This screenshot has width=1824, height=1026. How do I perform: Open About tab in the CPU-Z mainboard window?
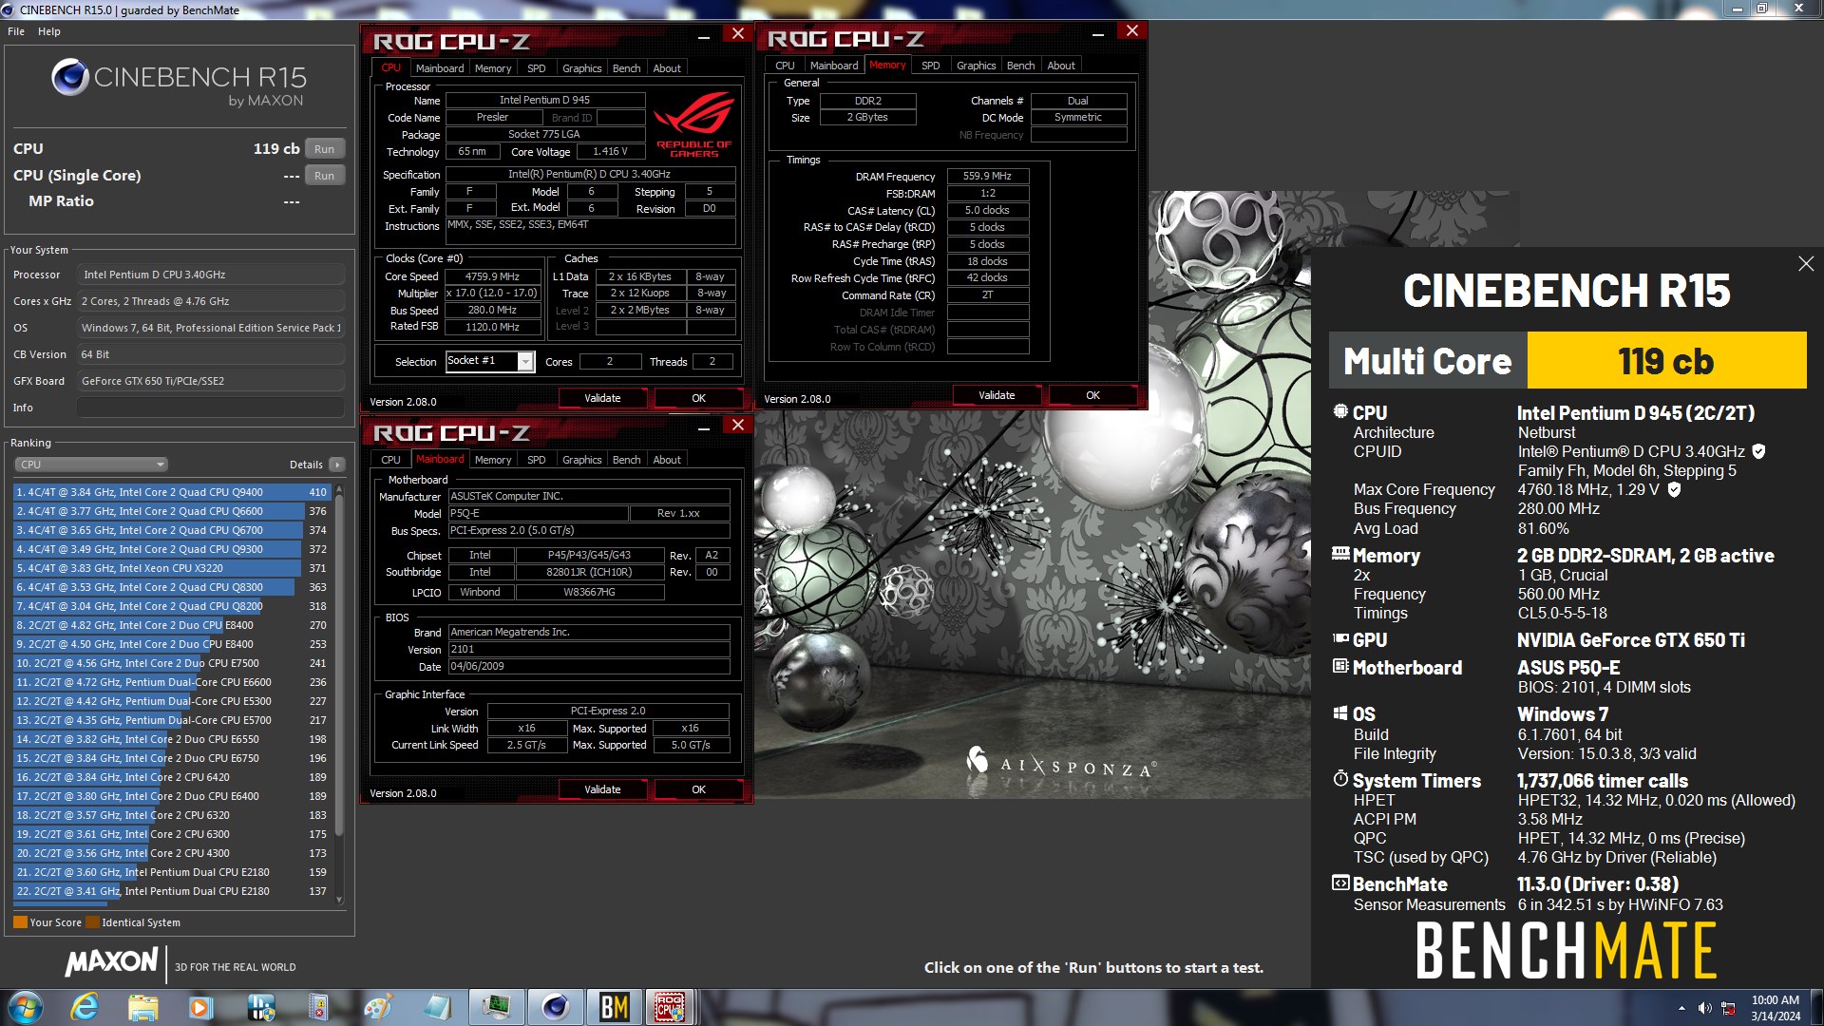pos(667,460)
